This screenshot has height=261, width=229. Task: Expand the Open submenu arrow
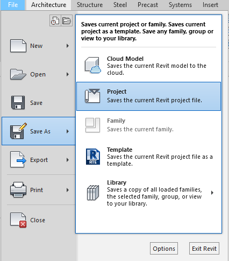click(68, 74)
